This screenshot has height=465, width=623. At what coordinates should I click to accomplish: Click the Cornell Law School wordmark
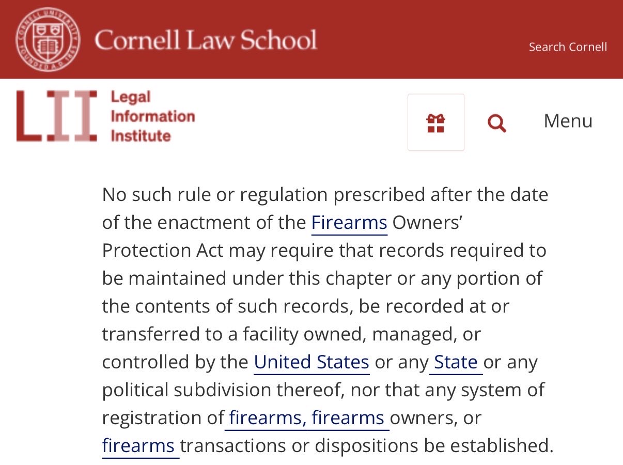(206, 40)
